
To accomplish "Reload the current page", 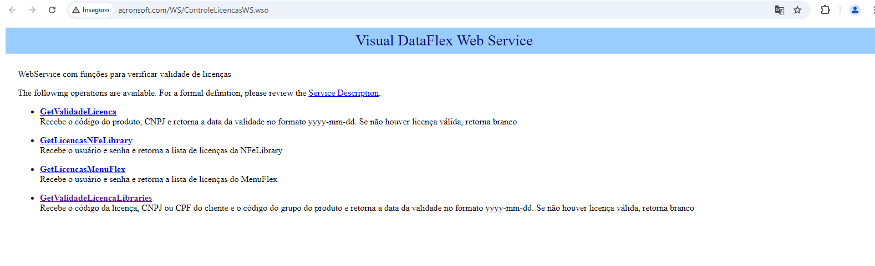I will [52, 10].
